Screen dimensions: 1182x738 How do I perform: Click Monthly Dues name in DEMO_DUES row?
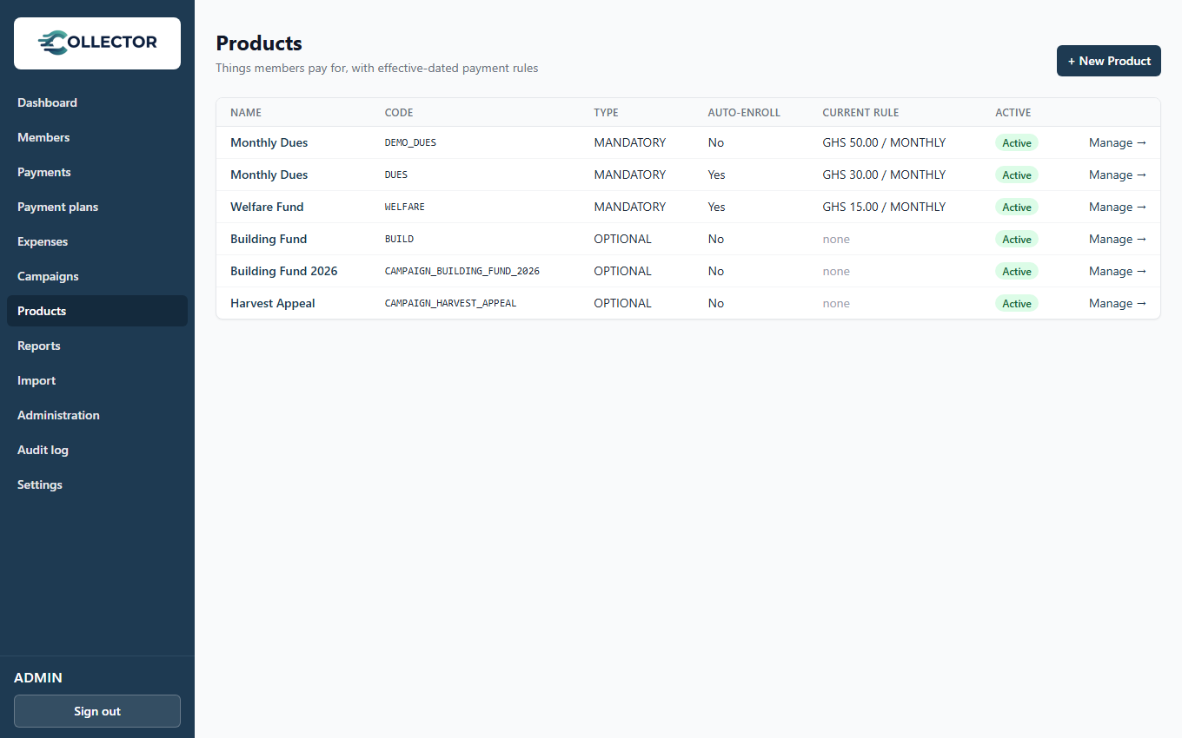tap(269, 142)
